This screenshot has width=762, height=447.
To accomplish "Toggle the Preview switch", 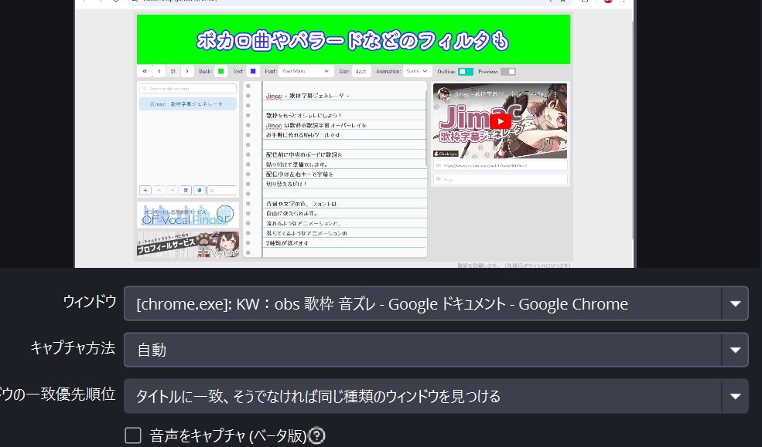I will coord(507,72).
